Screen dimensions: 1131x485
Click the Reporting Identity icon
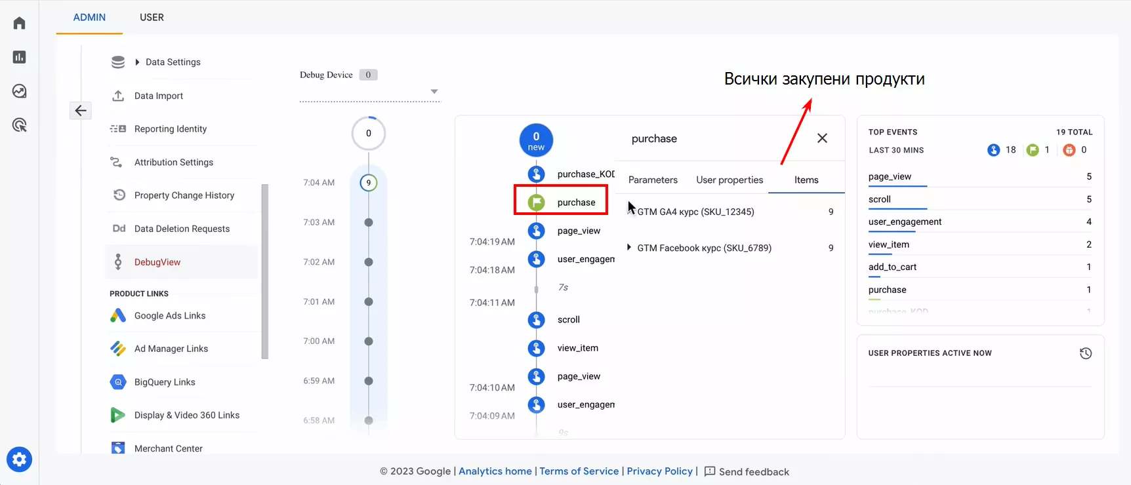pyautogui.click(x=118, y=129)
